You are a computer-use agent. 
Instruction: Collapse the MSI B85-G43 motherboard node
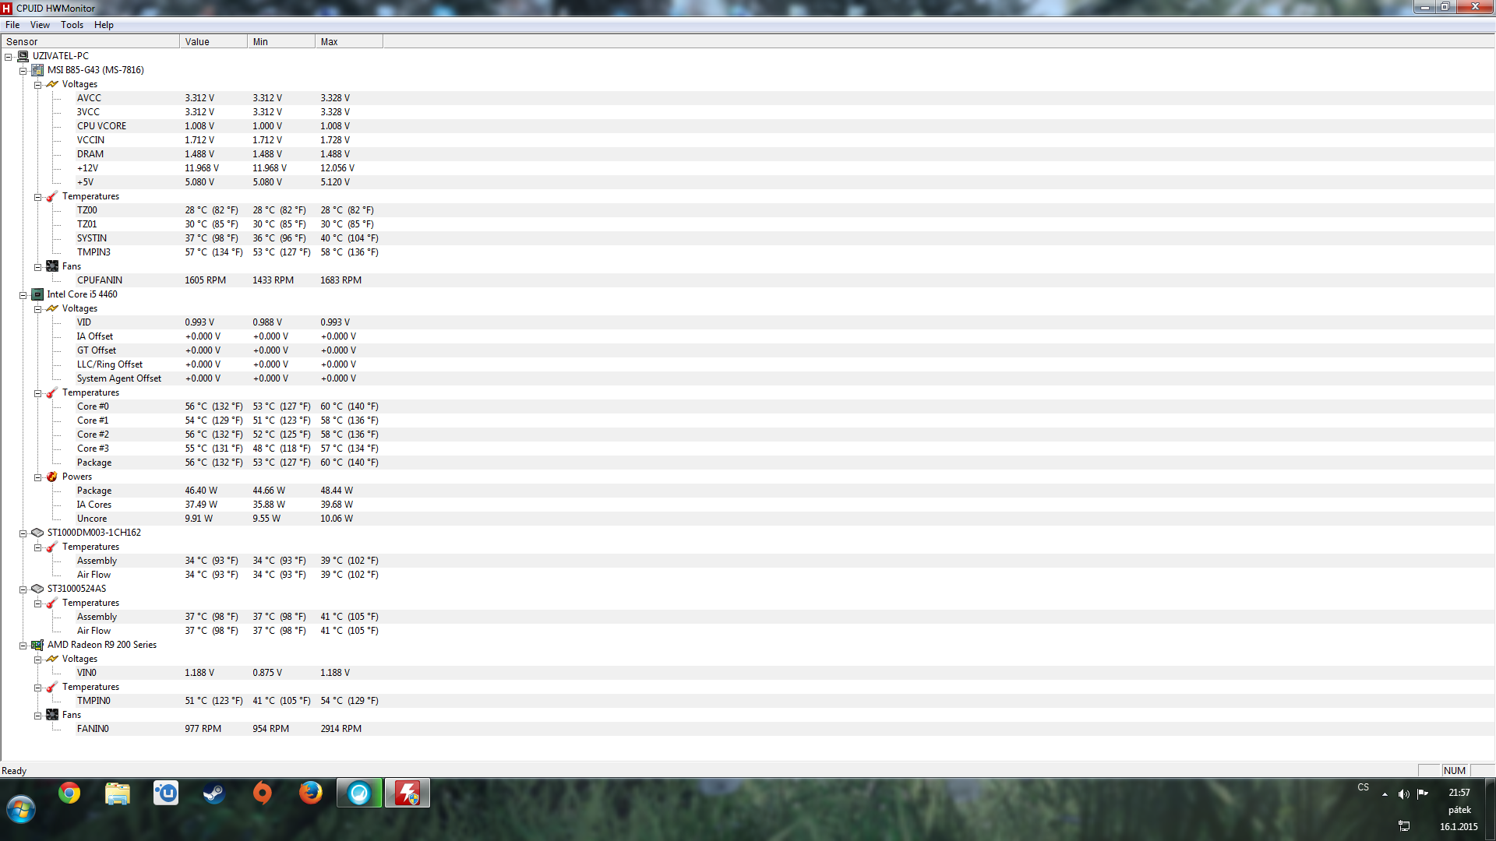pyautogui.click(x=23, y=71)
